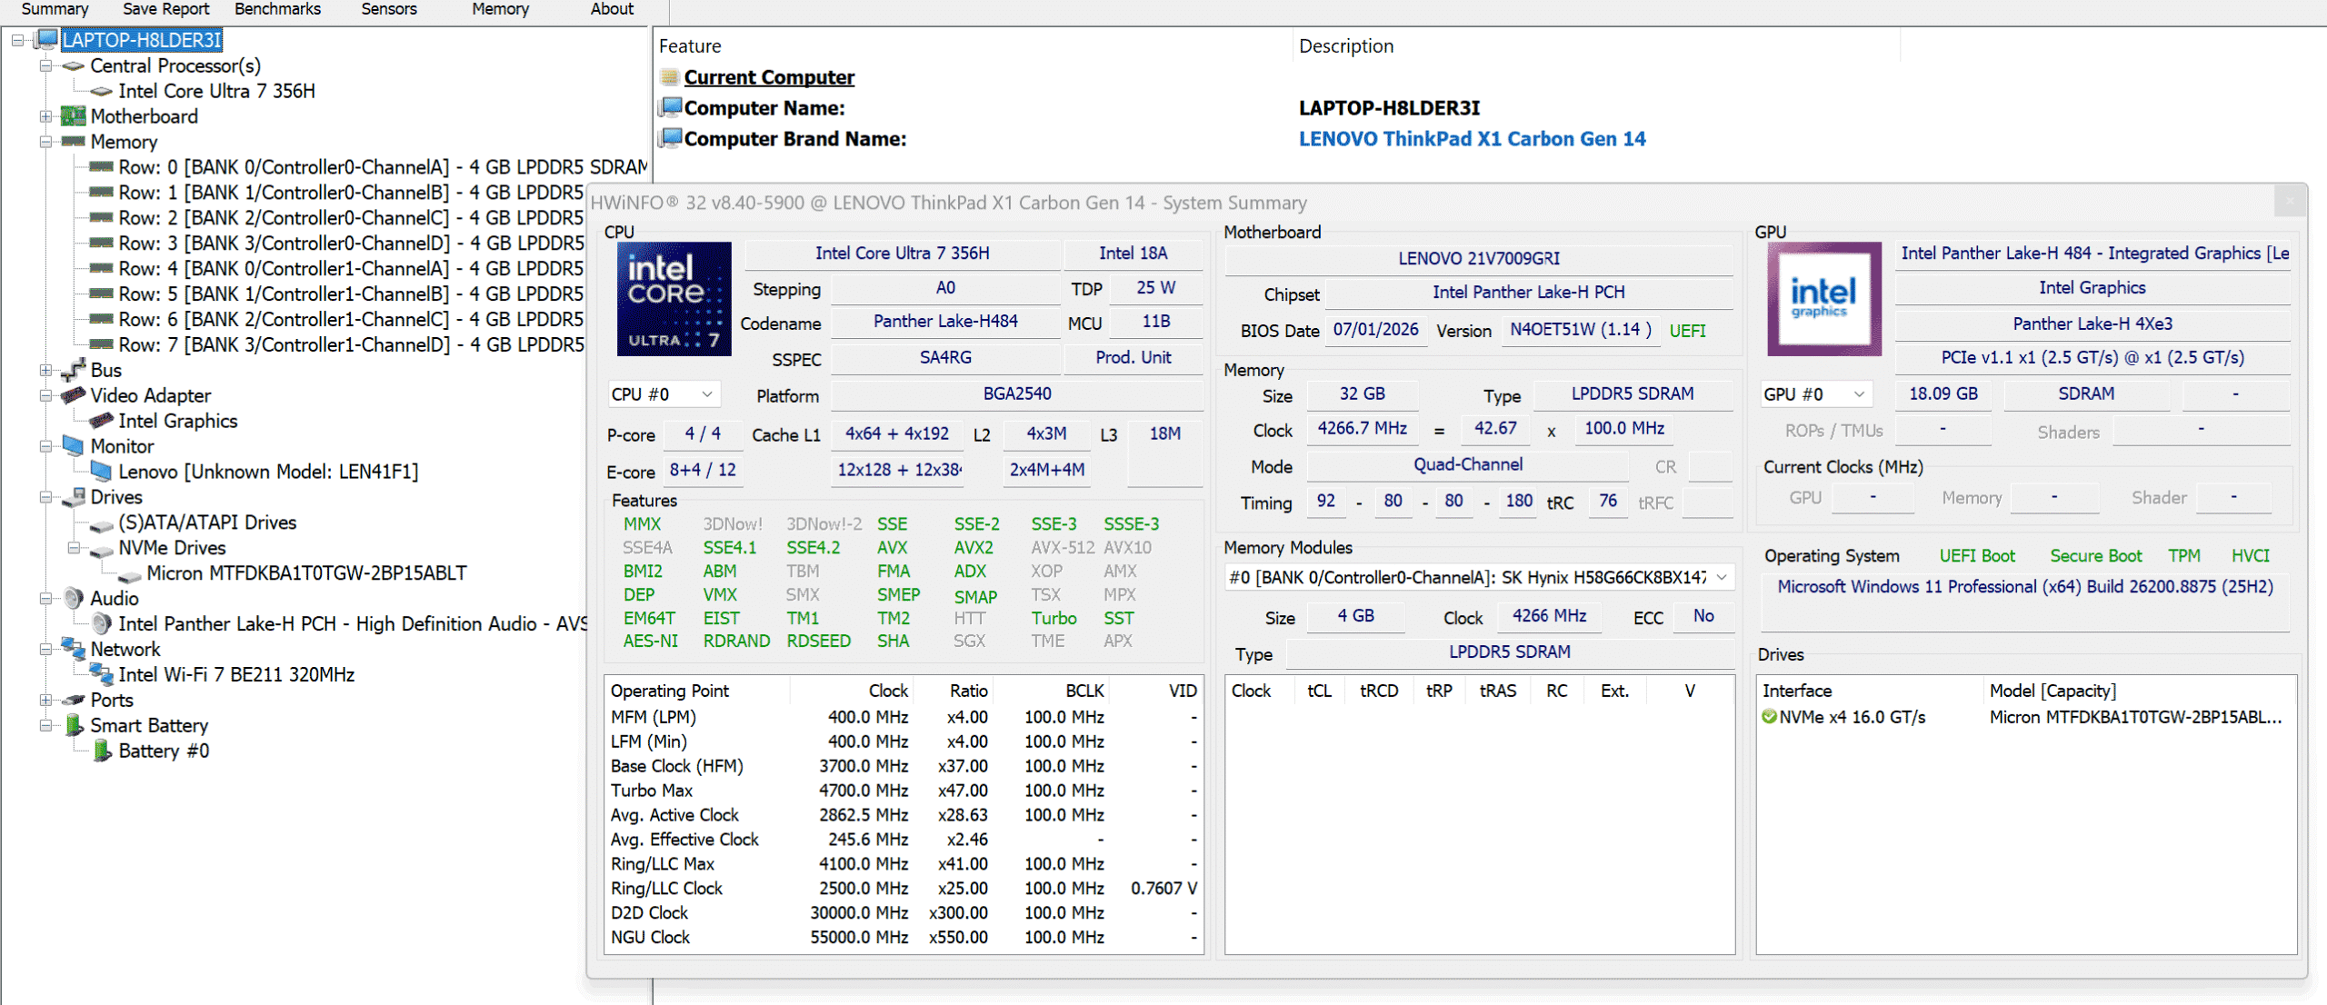Click the Motherboard icon in tree
The width and height of the screenshot is (2327, 1005).
(73, 116)
